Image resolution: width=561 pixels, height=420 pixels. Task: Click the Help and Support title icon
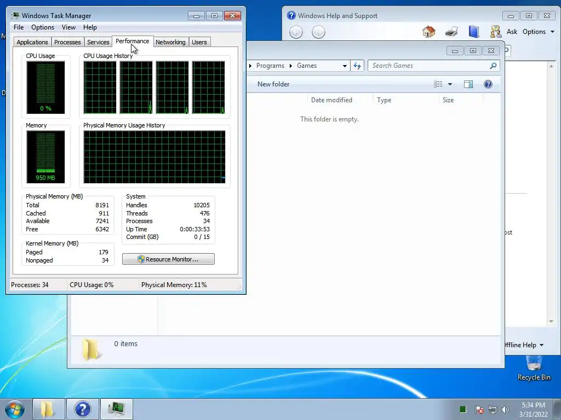pyautogui.click(x=291, y=15)
